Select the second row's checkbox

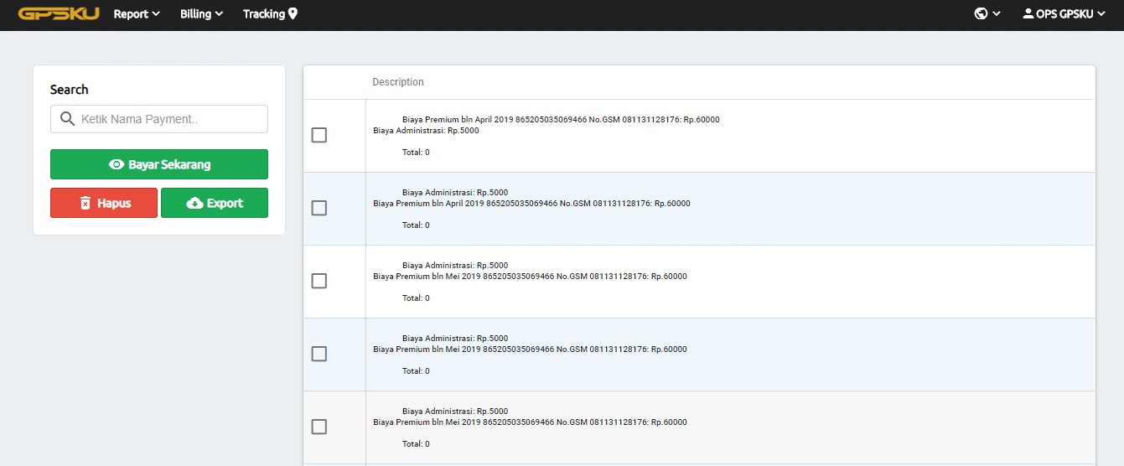coord(319,208)
